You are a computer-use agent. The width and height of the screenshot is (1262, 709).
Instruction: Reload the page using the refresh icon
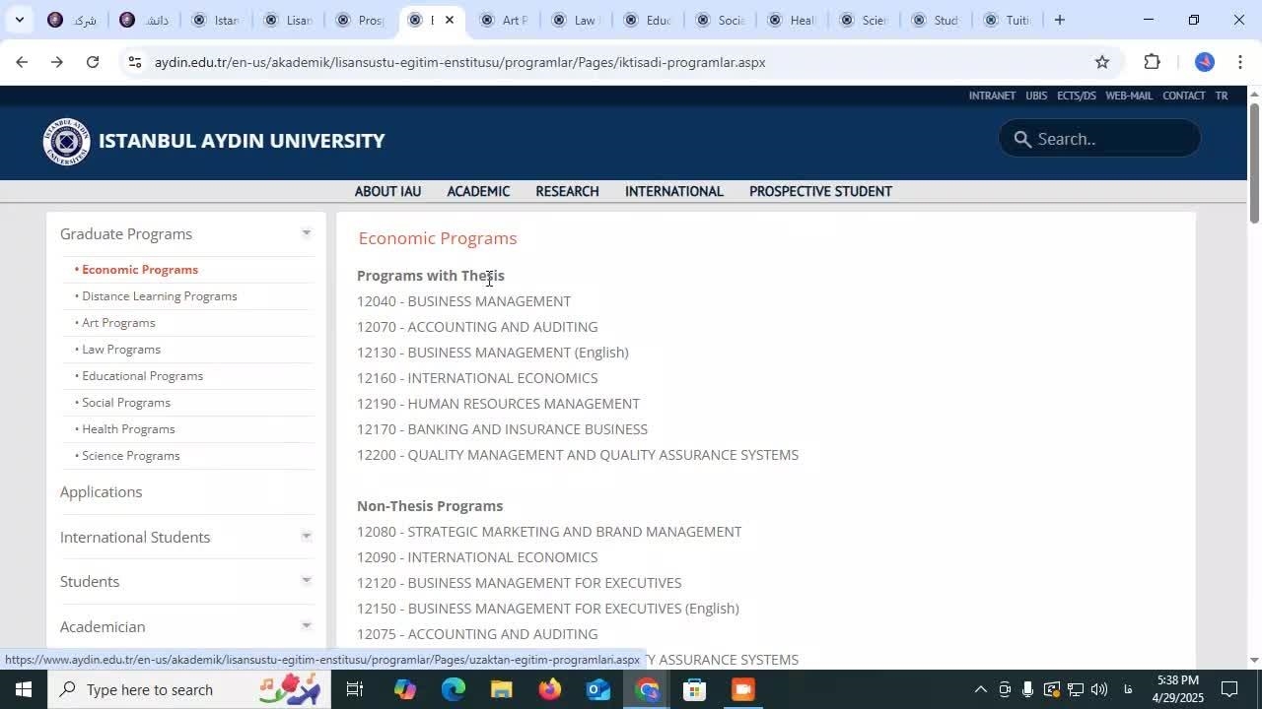[93, 62]
